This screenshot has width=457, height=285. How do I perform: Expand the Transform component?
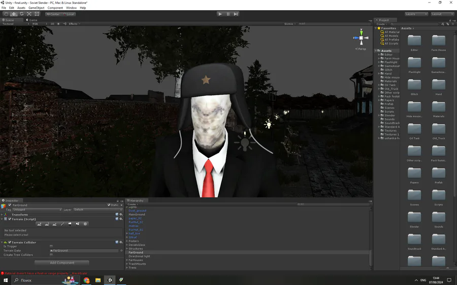coord(2,215)
